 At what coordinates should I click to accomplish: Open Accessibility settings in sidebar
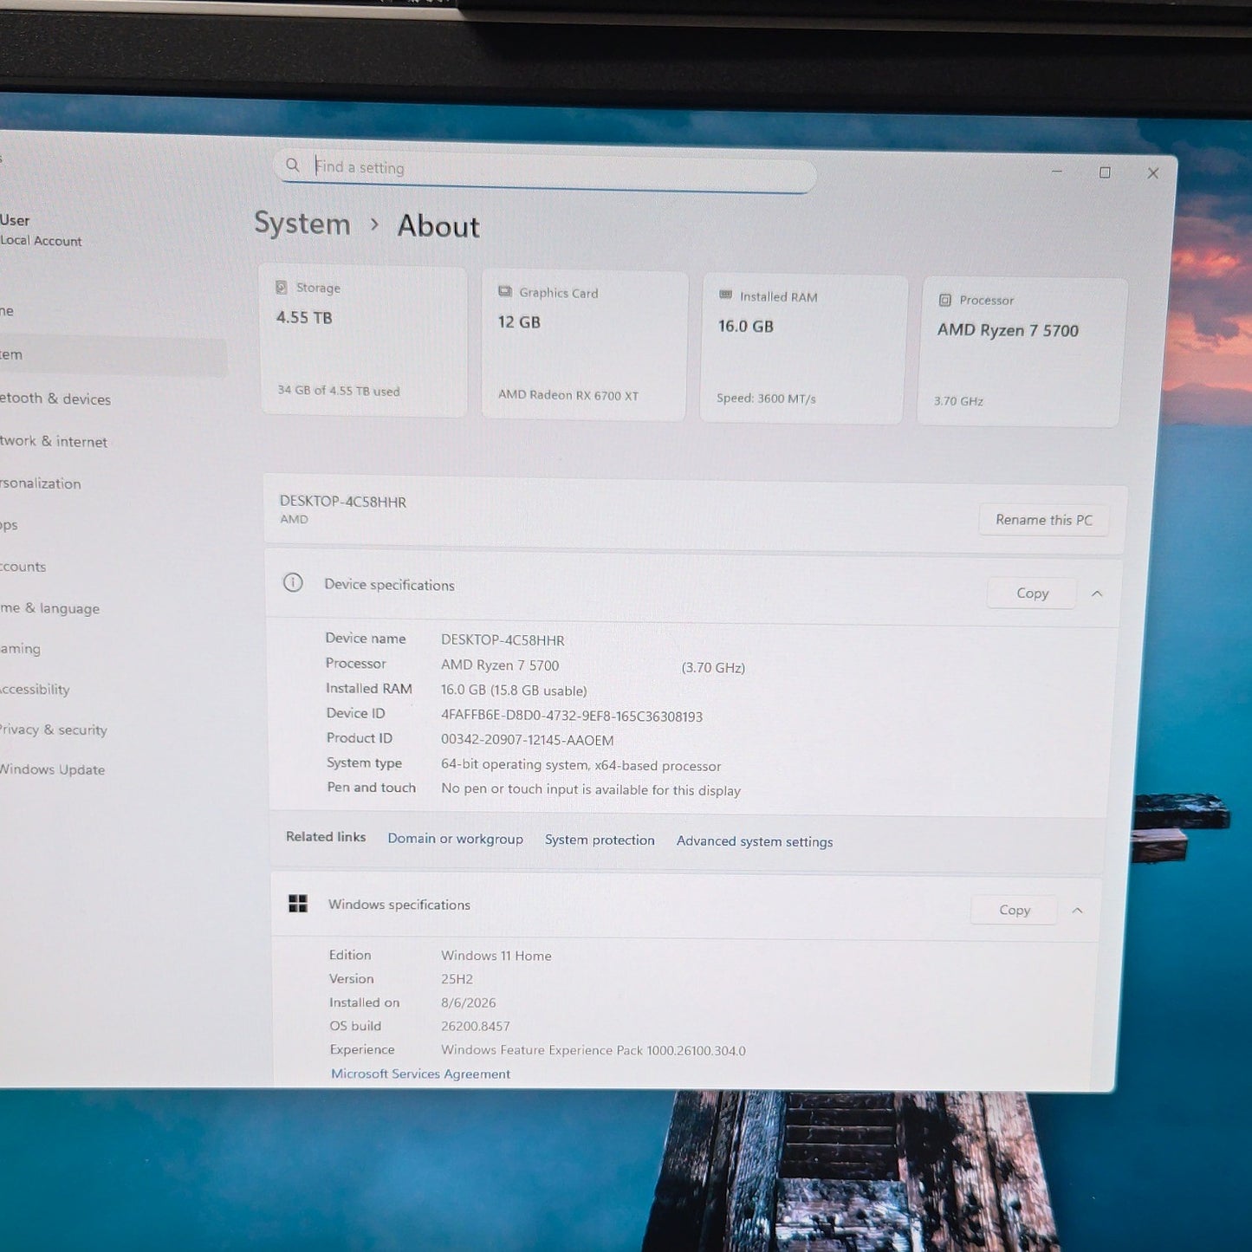(35, 690)
